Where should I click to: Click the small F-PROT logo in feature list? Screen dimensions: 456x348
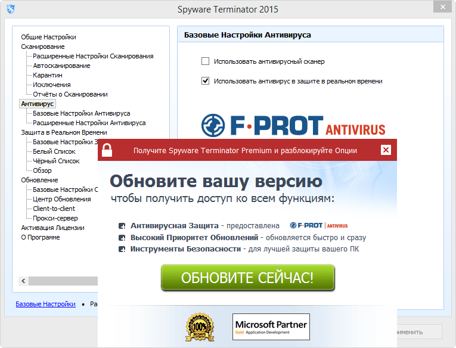tap(319, 225)
